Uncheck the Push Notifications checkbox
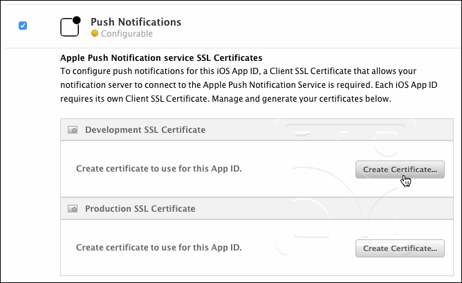462x283 pixels. point(23,26)
